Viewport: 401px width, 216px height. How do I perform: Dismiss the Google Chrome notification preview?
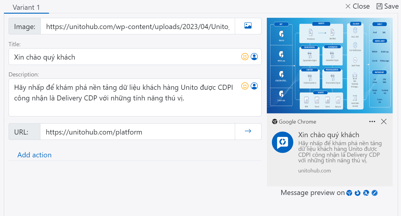click(384, 121)
